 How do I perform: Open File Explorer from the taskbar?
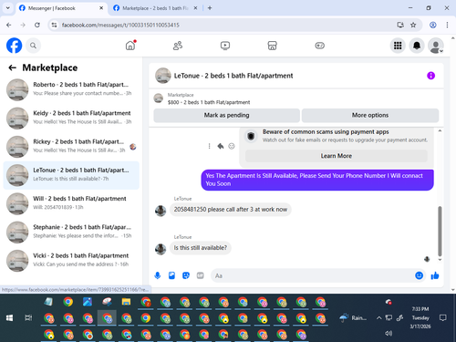point(126,302)
